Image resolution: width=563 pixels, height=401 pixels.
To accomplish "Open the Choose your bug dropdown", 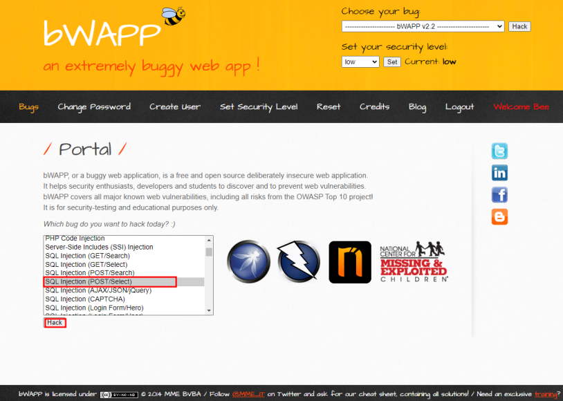I will 423,26.
